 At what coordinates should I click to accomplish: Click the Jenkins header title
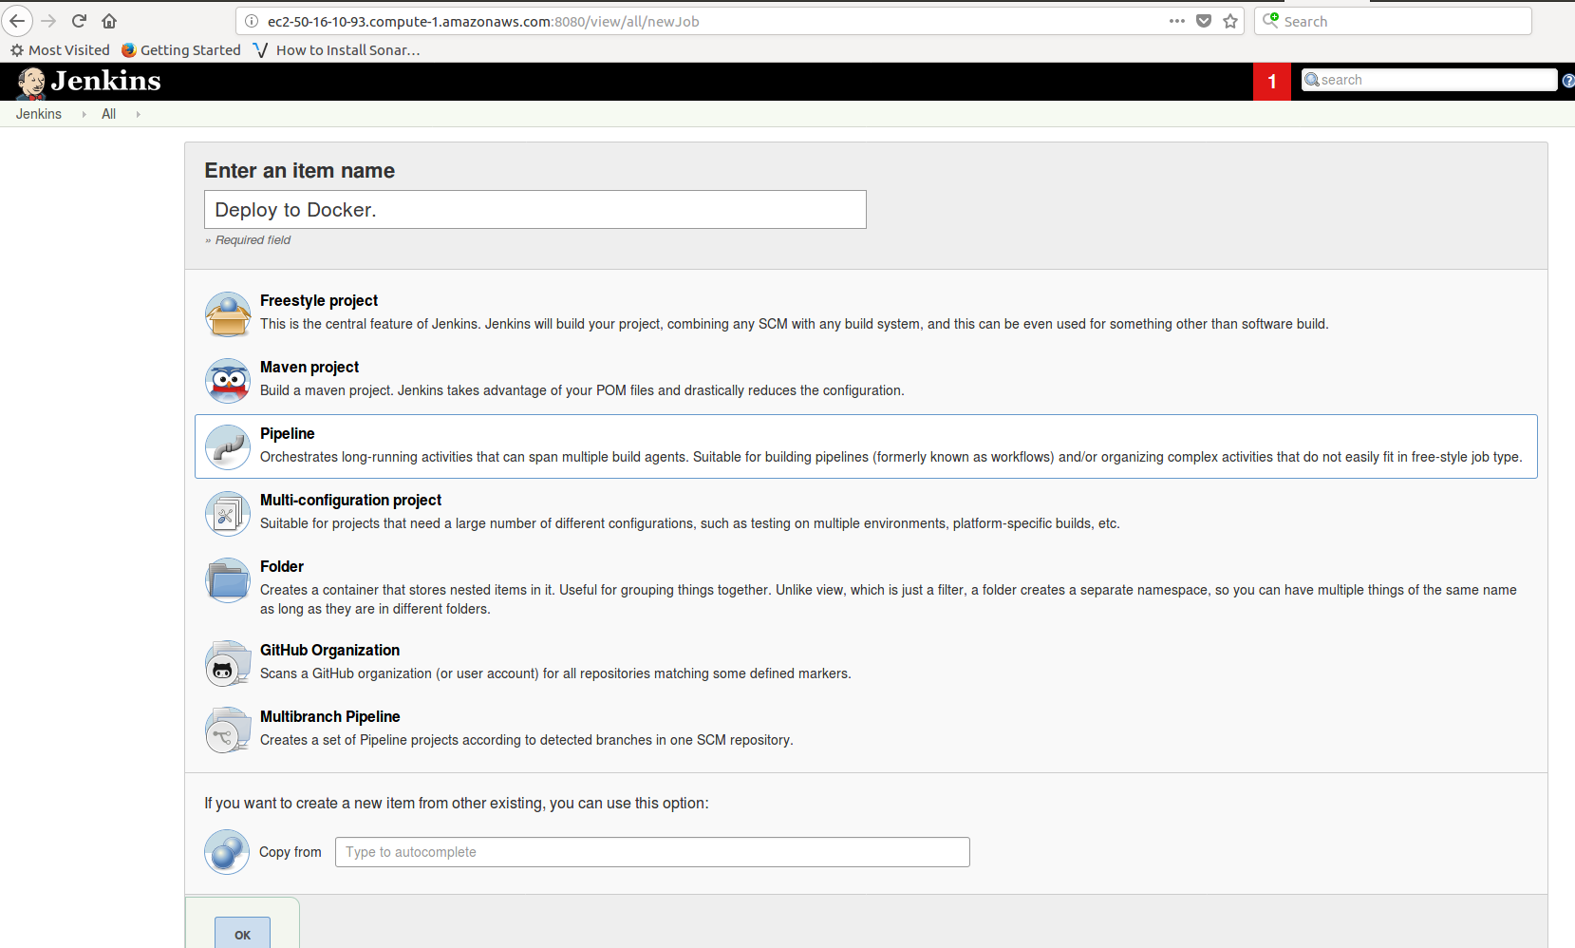pyautogui.click(x=106, y=81)
